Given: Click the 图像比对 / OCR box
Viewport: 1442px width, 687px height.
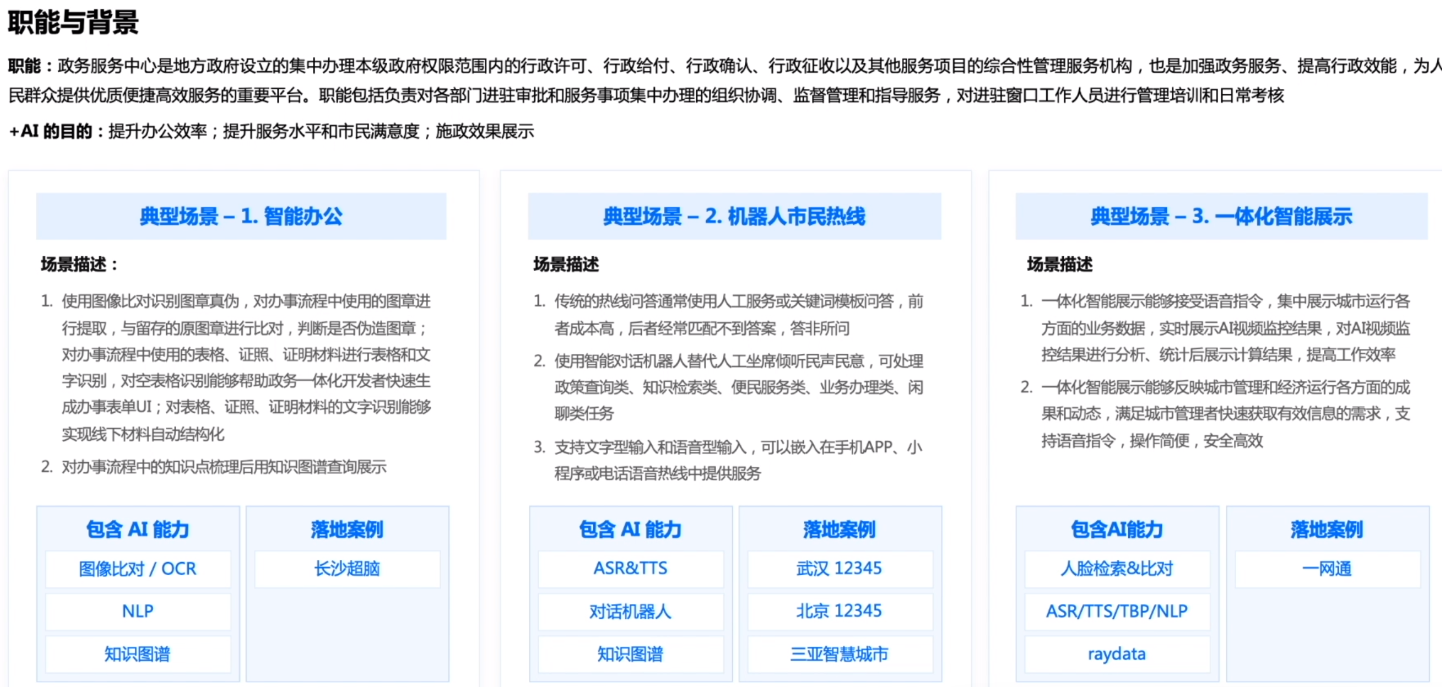Looking at the screenshot, I should (137, 569).
